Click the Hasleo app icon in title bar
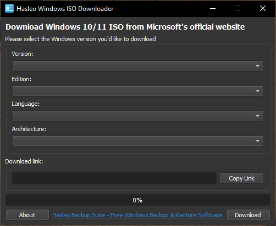Image resolution: width=276 pixels, height=226 pixels. 9,8
